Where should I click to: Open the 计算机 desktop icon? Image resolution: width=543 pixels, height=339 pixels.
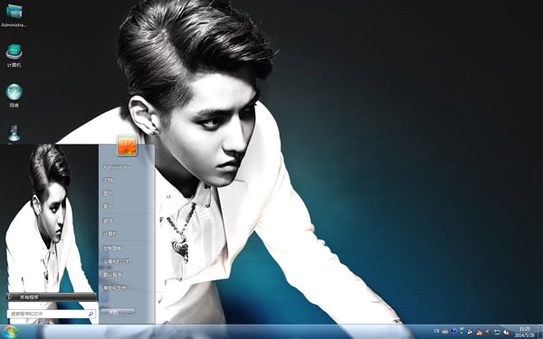tap(14, 56)
